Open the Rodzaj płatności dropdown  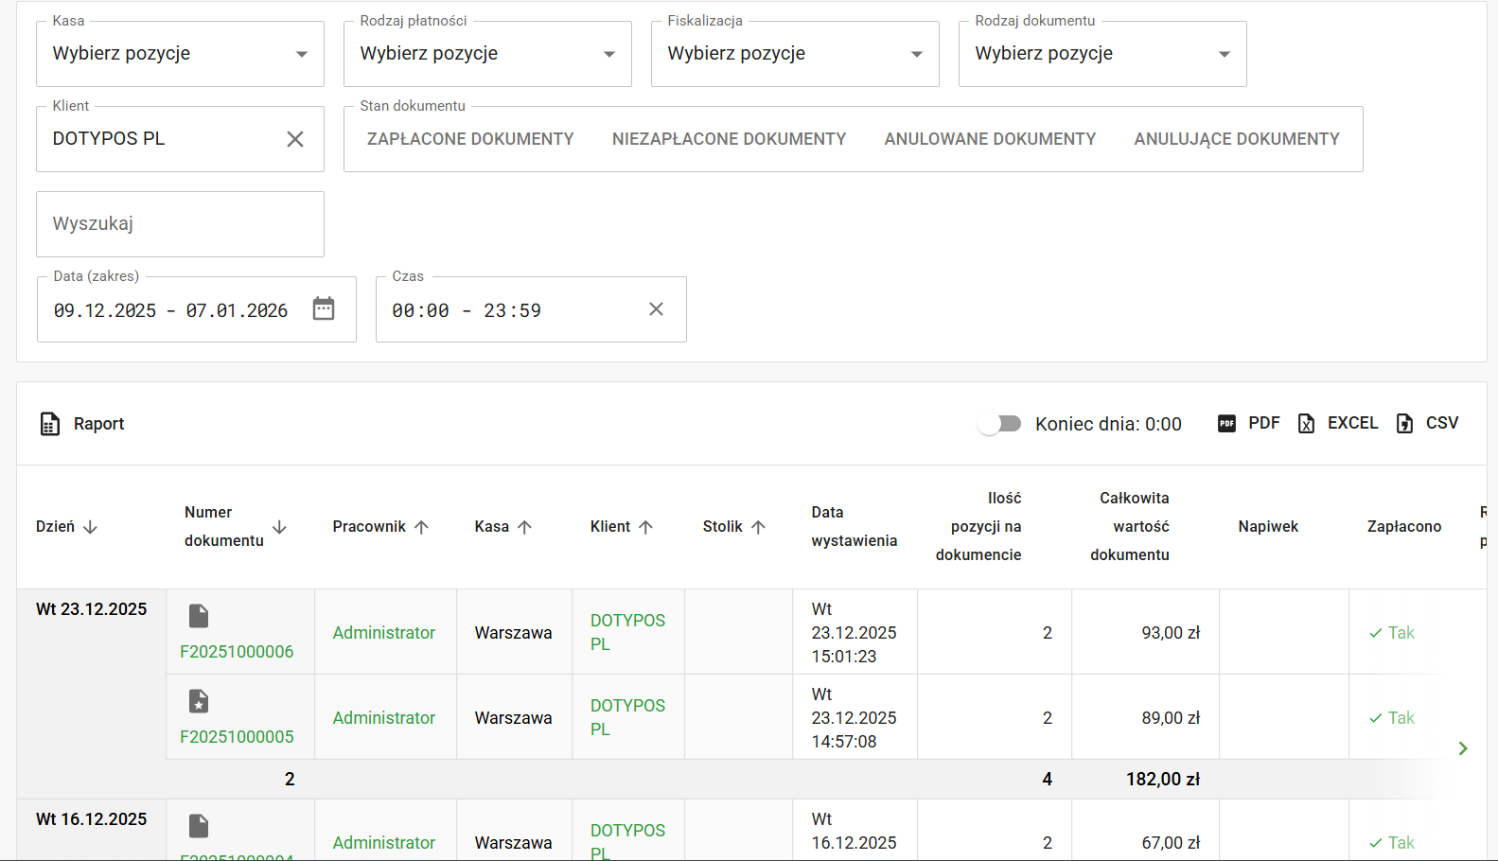(487, 54)
